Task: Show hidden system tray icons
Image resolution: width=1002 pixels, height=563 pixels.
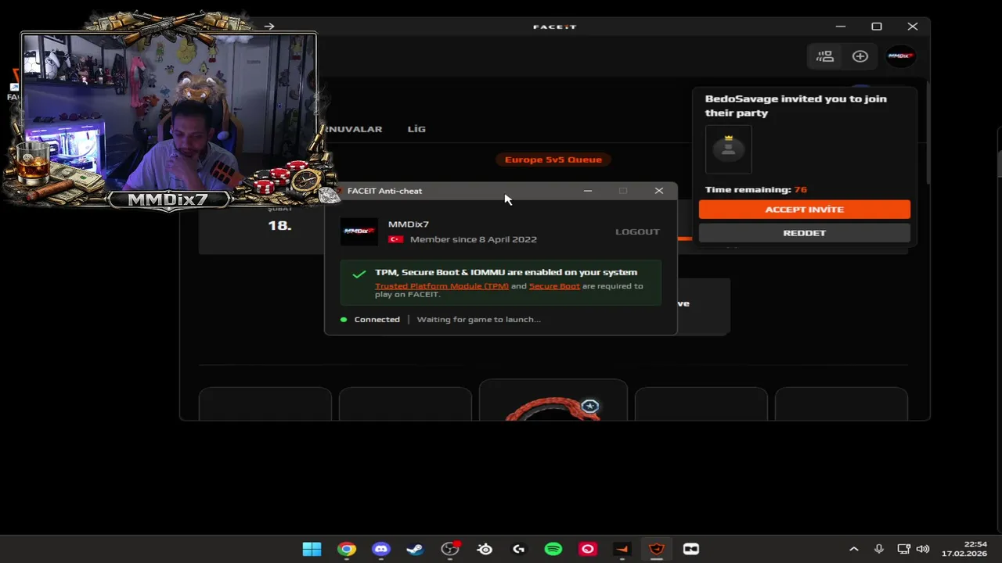Action: (x=854, y=549)
